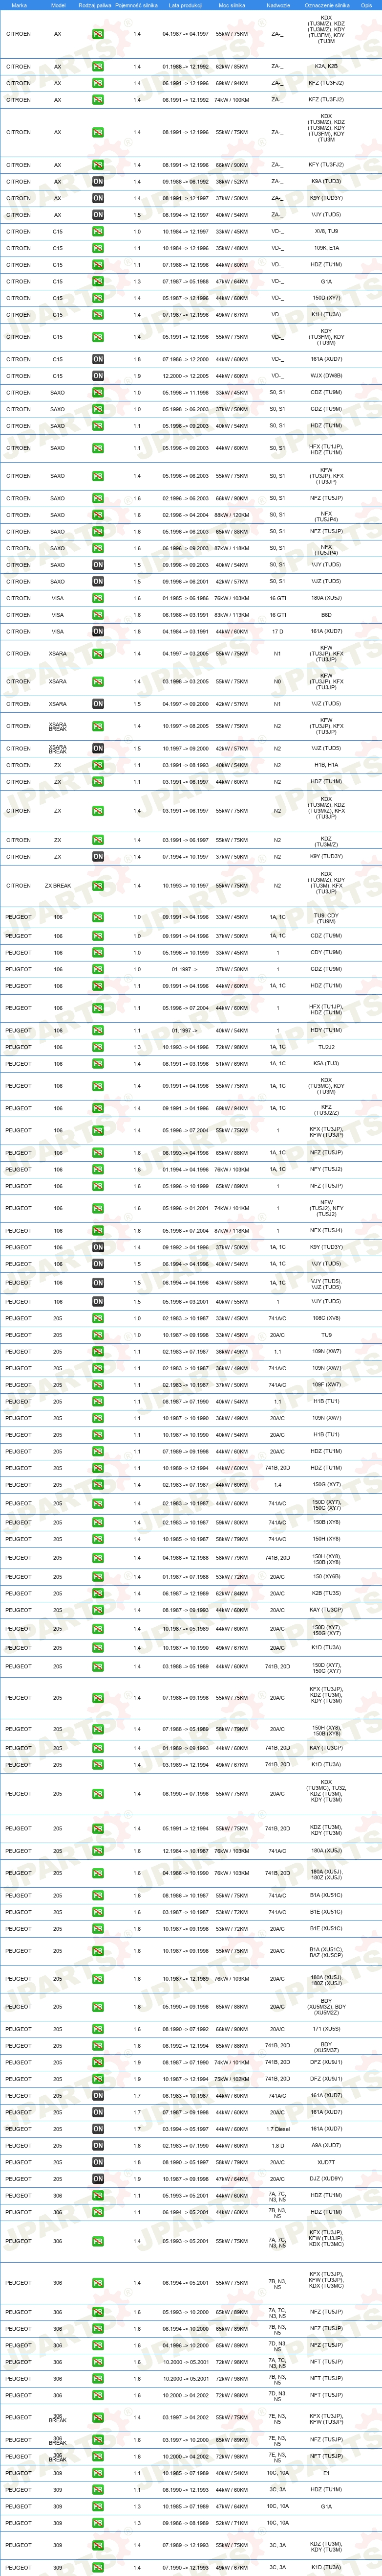Screen dimensions: 382x2576
Task: Click diesel ON icon in C15 161A (XUD7) row
Action: coord(98,359)
